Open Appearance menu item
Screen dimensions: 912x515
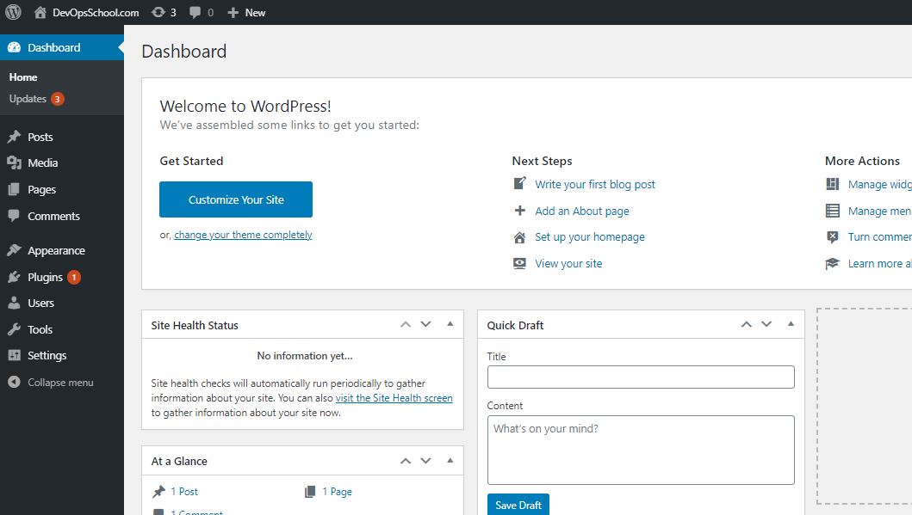(56, 250)
